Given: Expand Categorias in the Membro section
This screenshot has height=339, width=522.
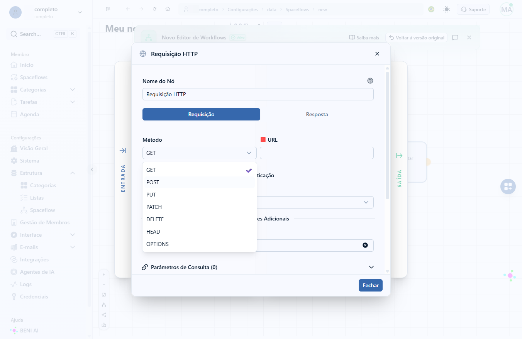Looking at the screenshot, I should pyautogui.click(x=42, y=90).
